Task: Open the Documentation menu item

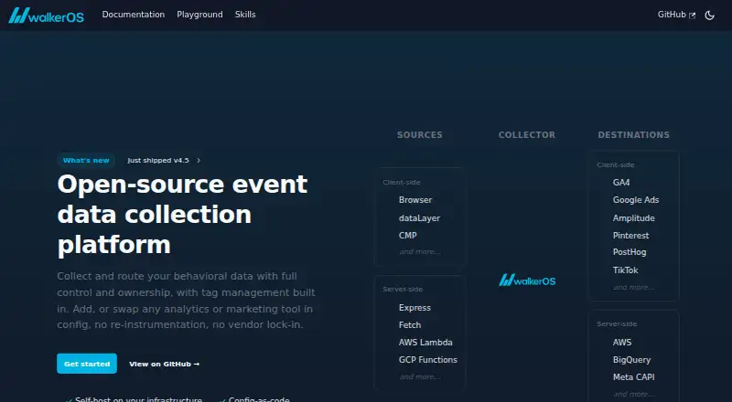Action: 134,15
